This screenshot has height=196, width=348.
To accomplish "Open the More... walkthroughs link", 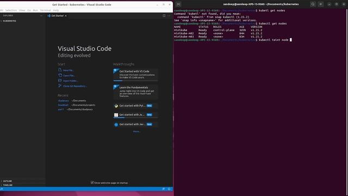I will (x=136, y=132).
